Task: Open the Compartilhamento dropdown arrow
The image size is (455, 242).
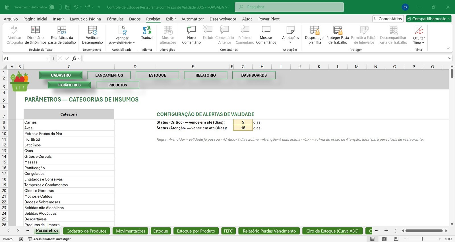Action: (x=449, y=19)
